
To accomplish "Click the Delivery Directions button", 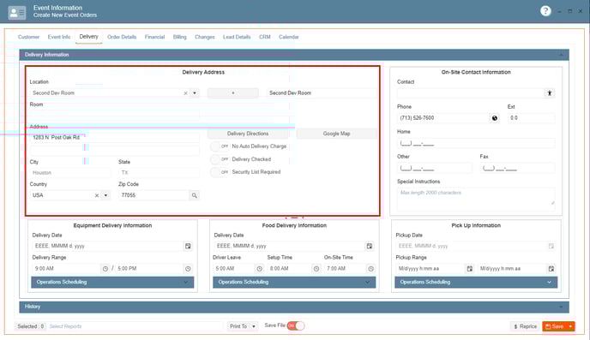I will [x=248, y=134].
